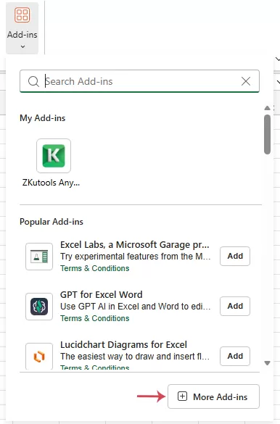The height and width of the screenshot is (424, 280).
Task: Click the scroll up arrow in the list
Action: 267,108
